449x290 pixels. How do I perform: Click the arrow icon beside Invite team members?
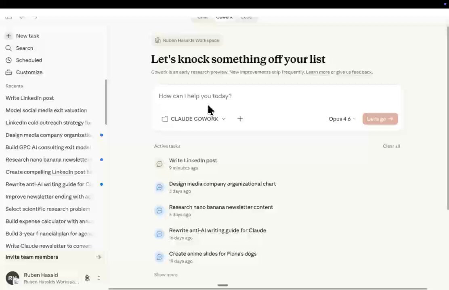[x=98, y=257]
